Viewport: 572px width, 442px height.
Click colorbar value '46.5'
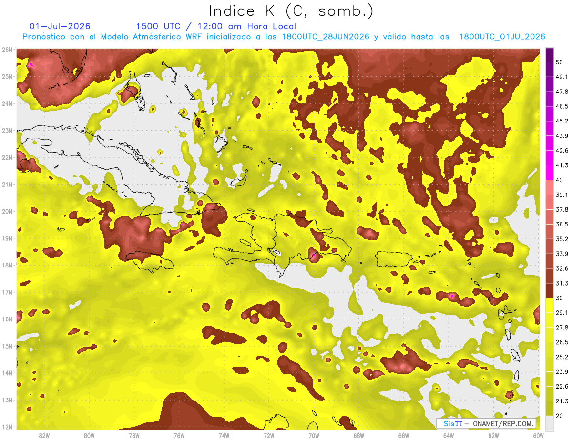(562, 106)
